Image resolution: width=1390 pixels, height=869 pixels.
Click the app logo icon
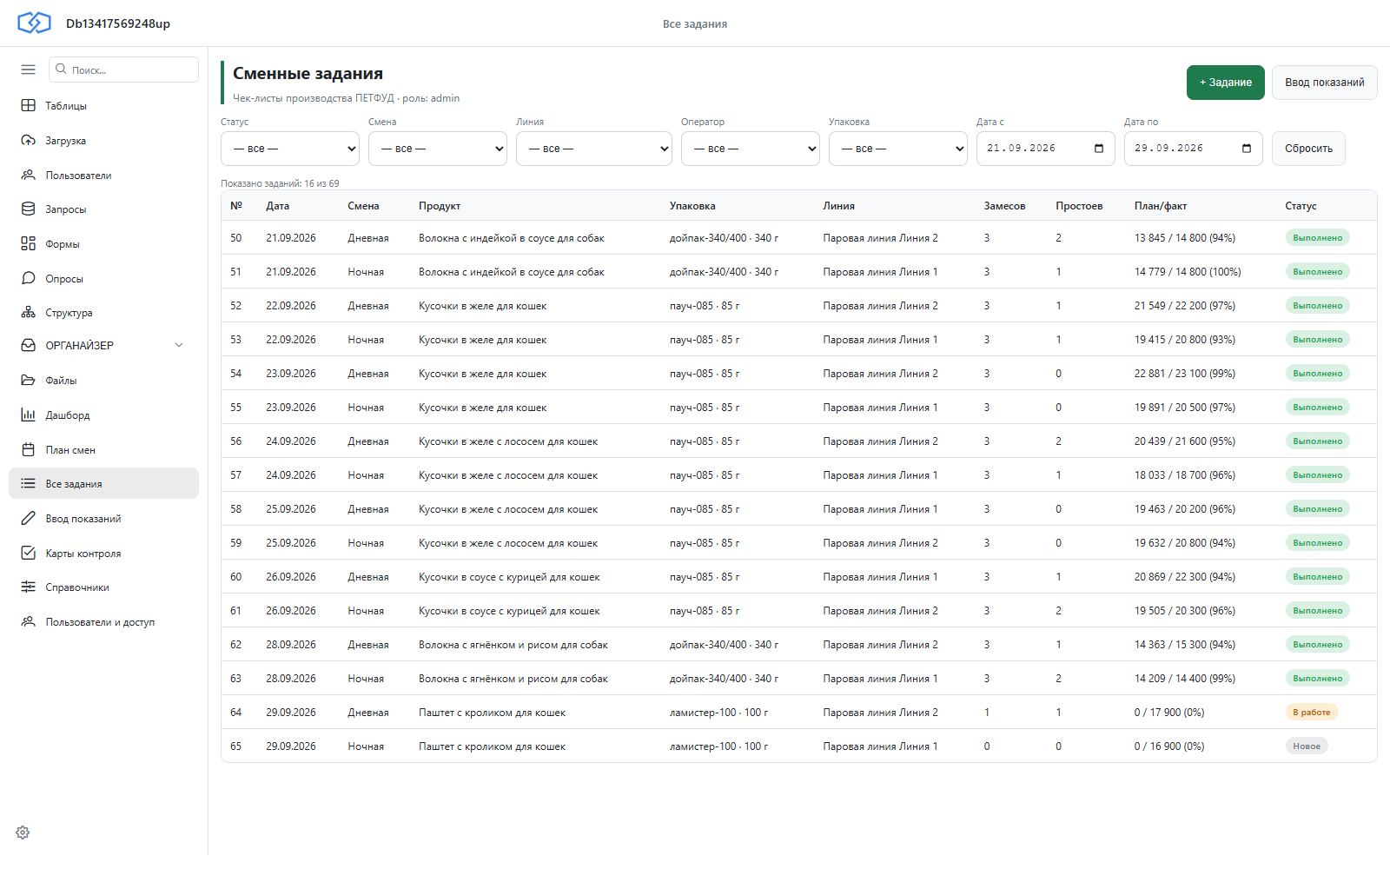(35, 23)
